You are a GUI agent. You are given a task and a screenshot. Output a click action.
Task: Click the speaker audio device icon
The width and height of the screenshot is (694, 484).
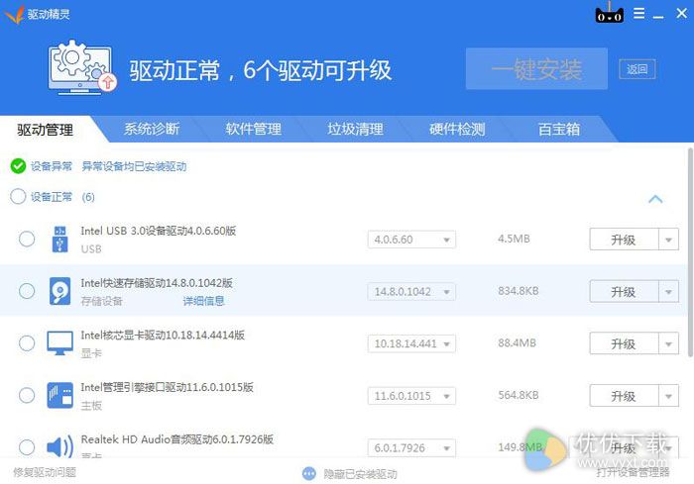(x=60, y=446)
